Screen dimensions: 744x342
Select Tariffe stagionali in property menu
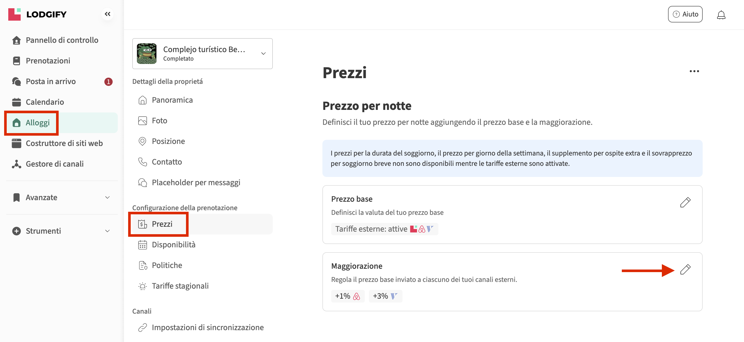[x=180, y=286]
